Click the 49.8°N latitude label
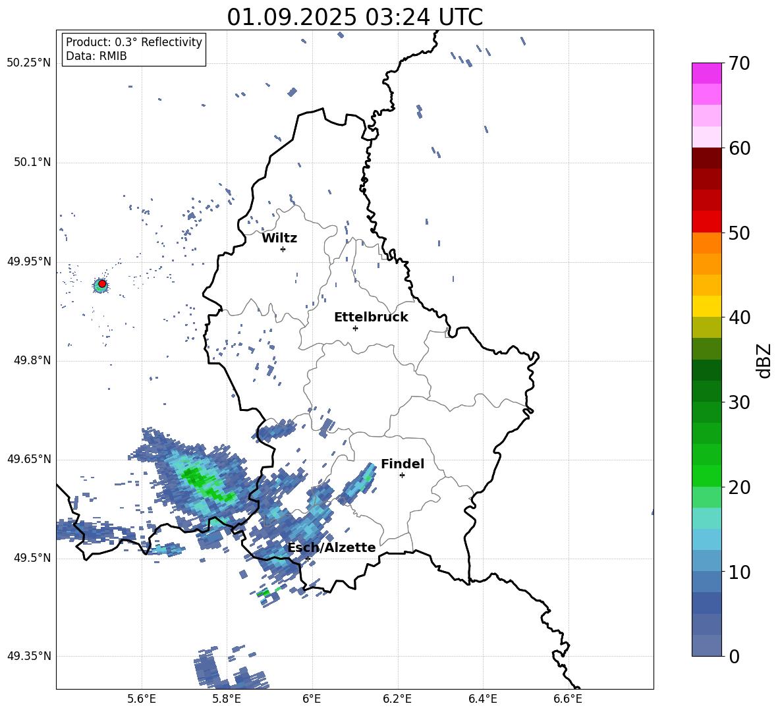Viewport: 780px width, 712px height. 32,360
